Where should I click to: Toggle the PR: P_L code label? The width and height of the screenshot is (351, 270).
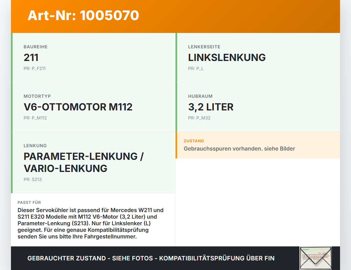tap(196, 68)
